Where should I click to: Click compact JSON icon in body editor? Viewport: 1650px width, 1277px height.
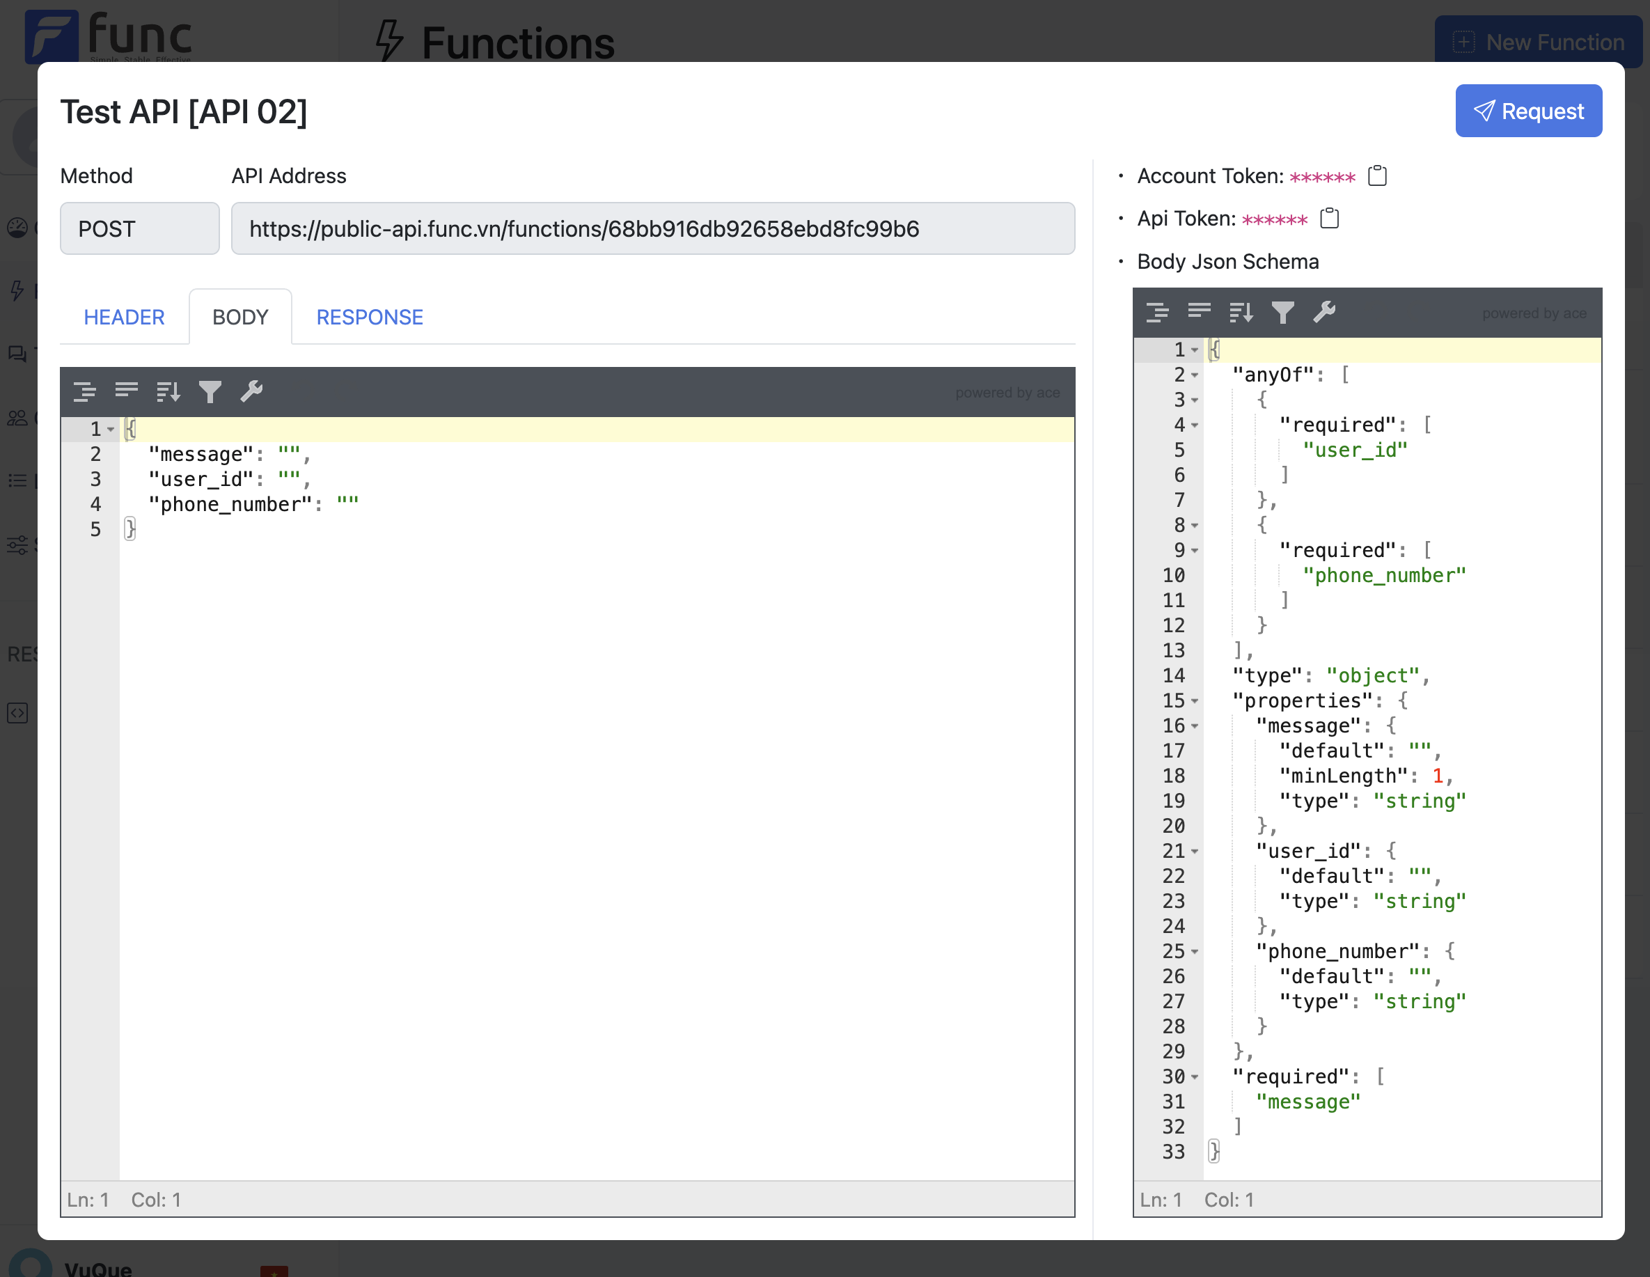126,391
